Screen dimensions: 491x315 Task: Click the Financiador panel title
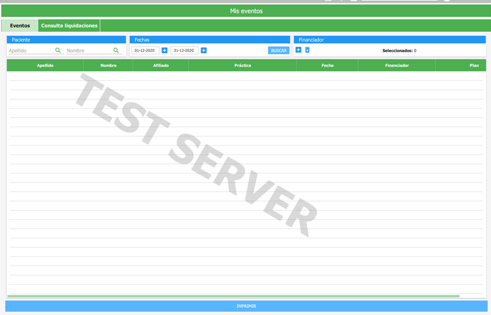[311, 40]
